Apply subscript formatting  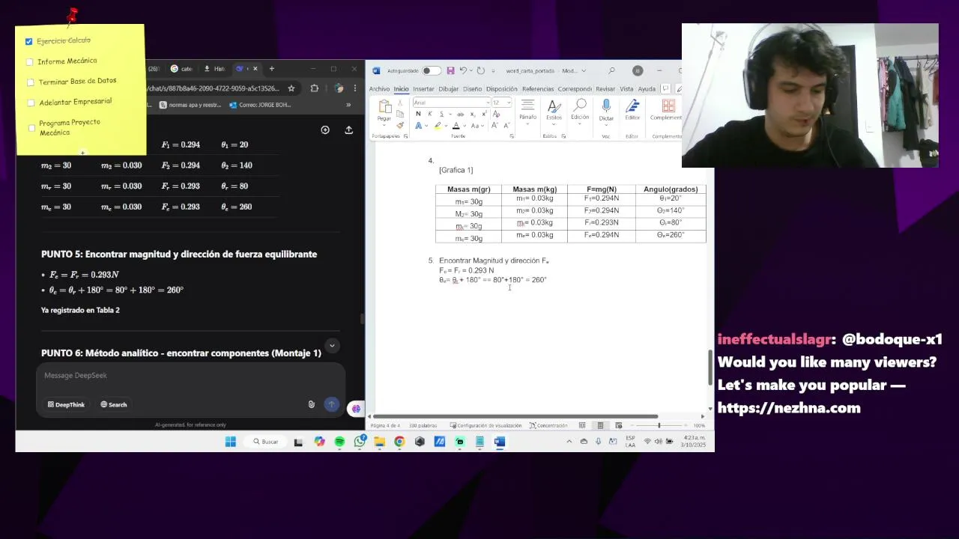click(473, 114)
